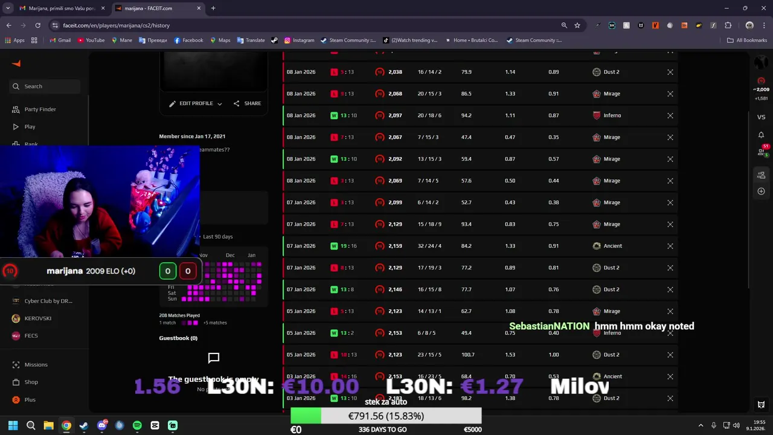Image resolution: width=773 pixels, height=435 pixels.
Task: Click the 'Guestbook (0)' heading
Action: (178, 338)
